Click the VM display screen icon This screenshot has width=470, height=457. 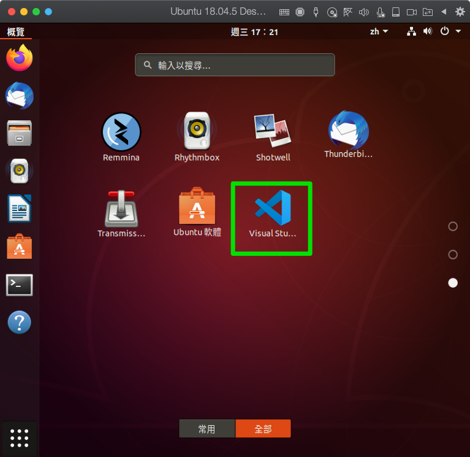click(347, 12)
